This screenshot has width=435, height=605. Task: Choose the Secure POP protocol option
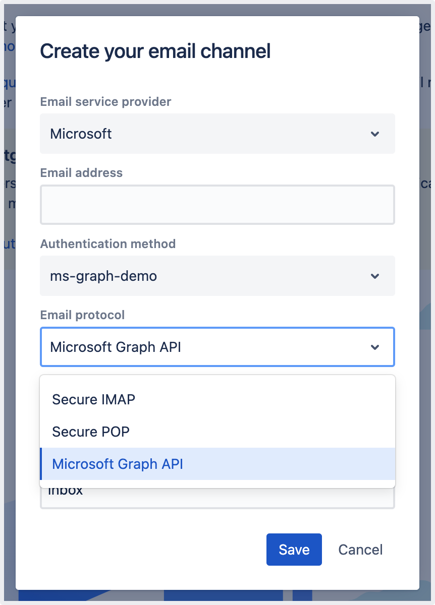pos(91,432)
